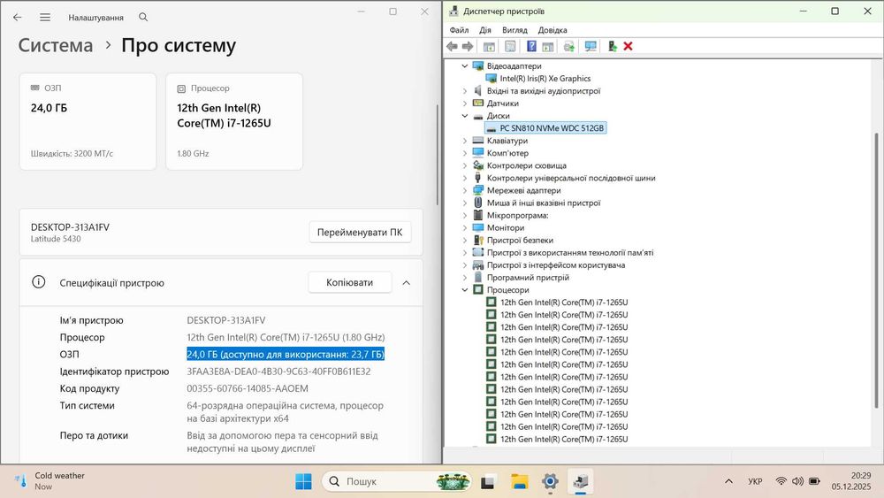Image resolution: width=884 pixels, height=498 pixels.
Task: Go to Система breadcrumb link
Action: click(x=55, y=45)
